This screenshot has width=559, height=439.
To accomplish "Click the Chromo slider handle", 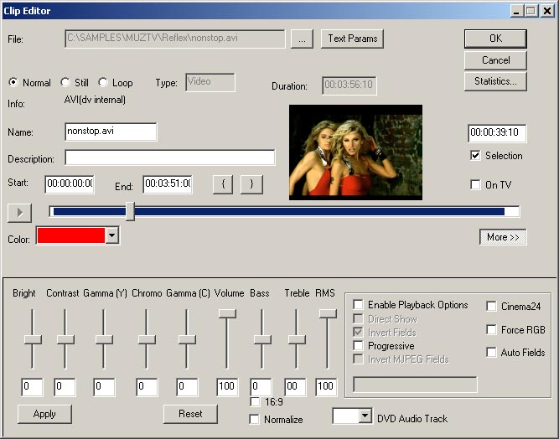I will point(147,339).
